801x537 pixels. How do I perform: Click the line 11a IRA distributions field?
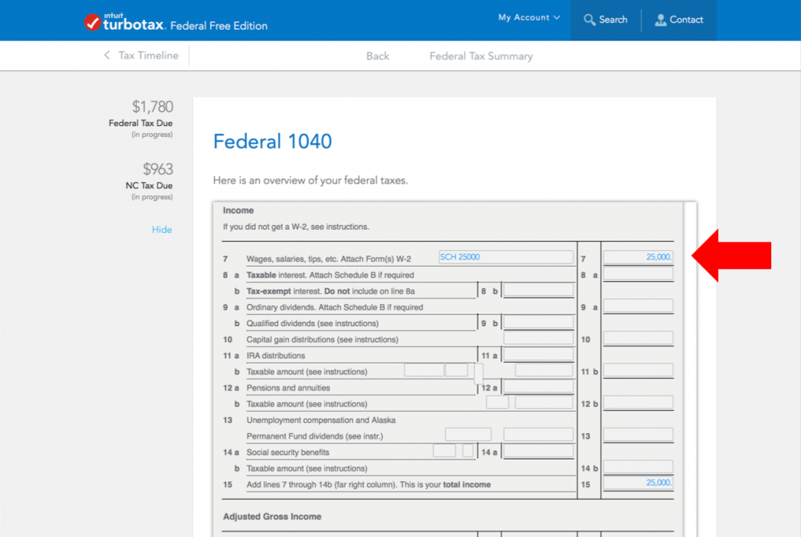click(x=538, y=355)
